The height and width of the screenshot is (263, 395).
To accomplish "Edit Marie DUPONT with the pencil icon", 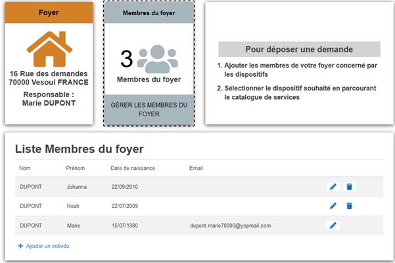I will click(x=333, y=225).
